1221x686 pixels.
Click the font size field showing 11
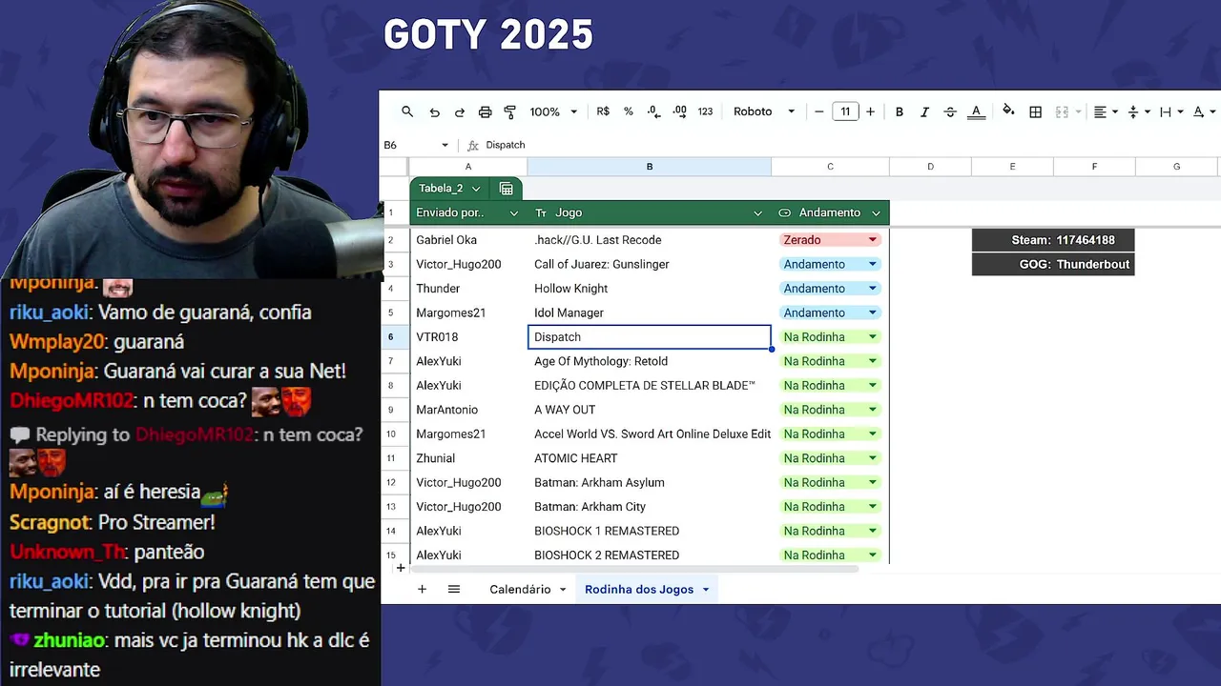pyautogui.click(x=845, y=111)
